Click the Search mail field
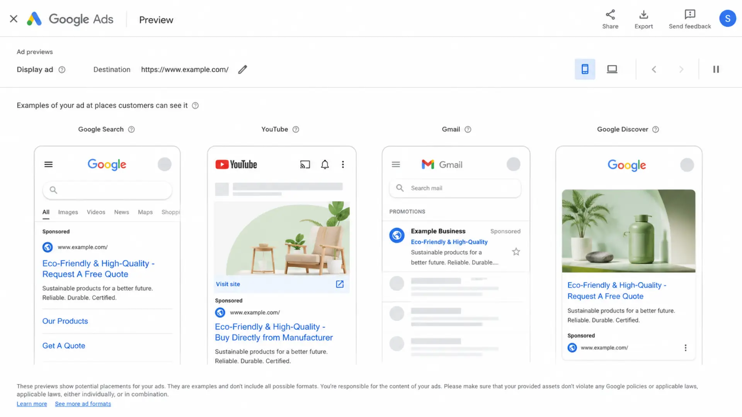This screenshot has height=417, width=742. pyautogui.click(x=455, y=188)
